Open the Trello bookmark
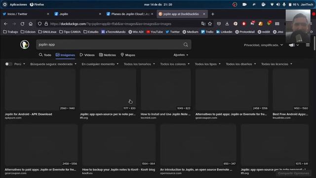This screenshot has height=178, width=316. tap(207, 32)
